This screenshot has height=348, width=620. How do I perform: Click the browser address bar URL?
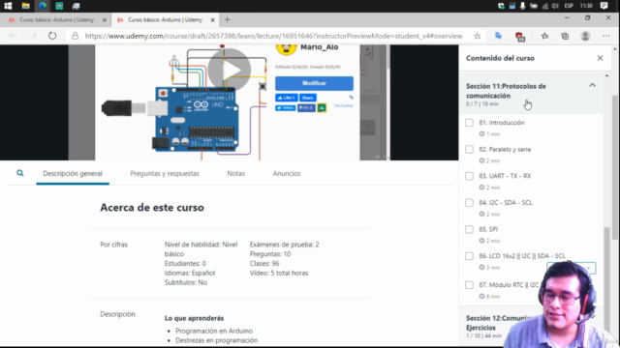coord(273,36)
